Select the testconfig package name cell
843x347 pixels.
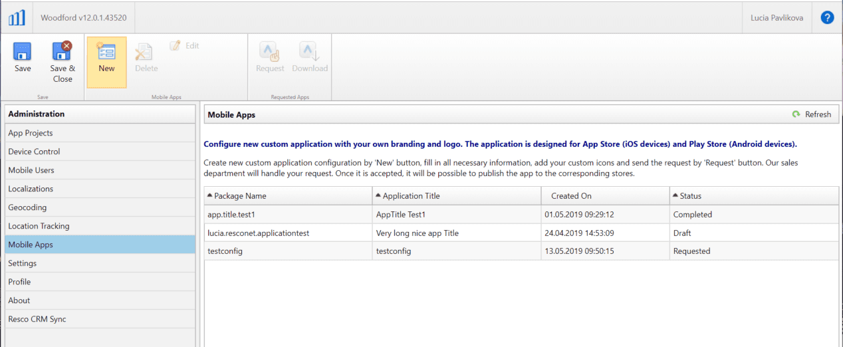pyautogui.click(x=289, y=251)
